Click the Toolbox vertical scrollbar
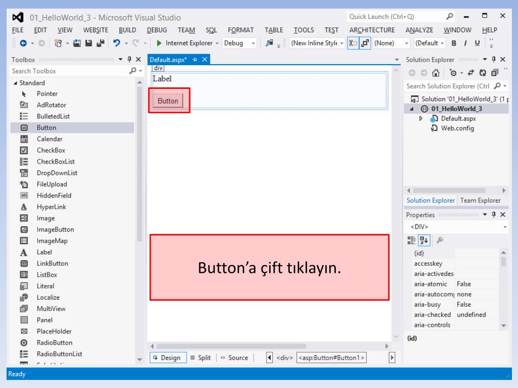The height and width of the screenshot is (388, 518). pyautogui.click(x=140, y=164)
